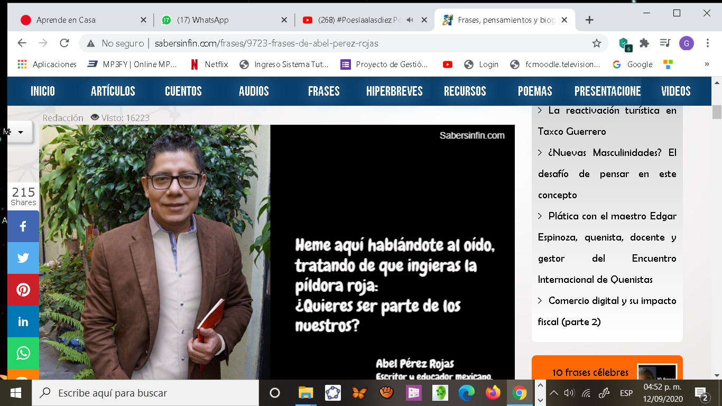Launch Firefox from the taskbar
Screen dimensions: 722x406
coord(493,393)
